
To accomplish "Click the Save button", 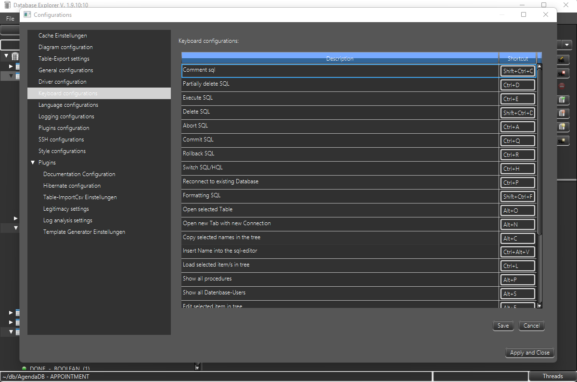I will 503,326.
